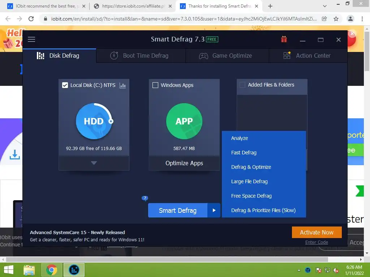The width and height of the screenshot is (370, 277).
Task: Bookmark this page with the star icon
Action: tap(336, 19)
